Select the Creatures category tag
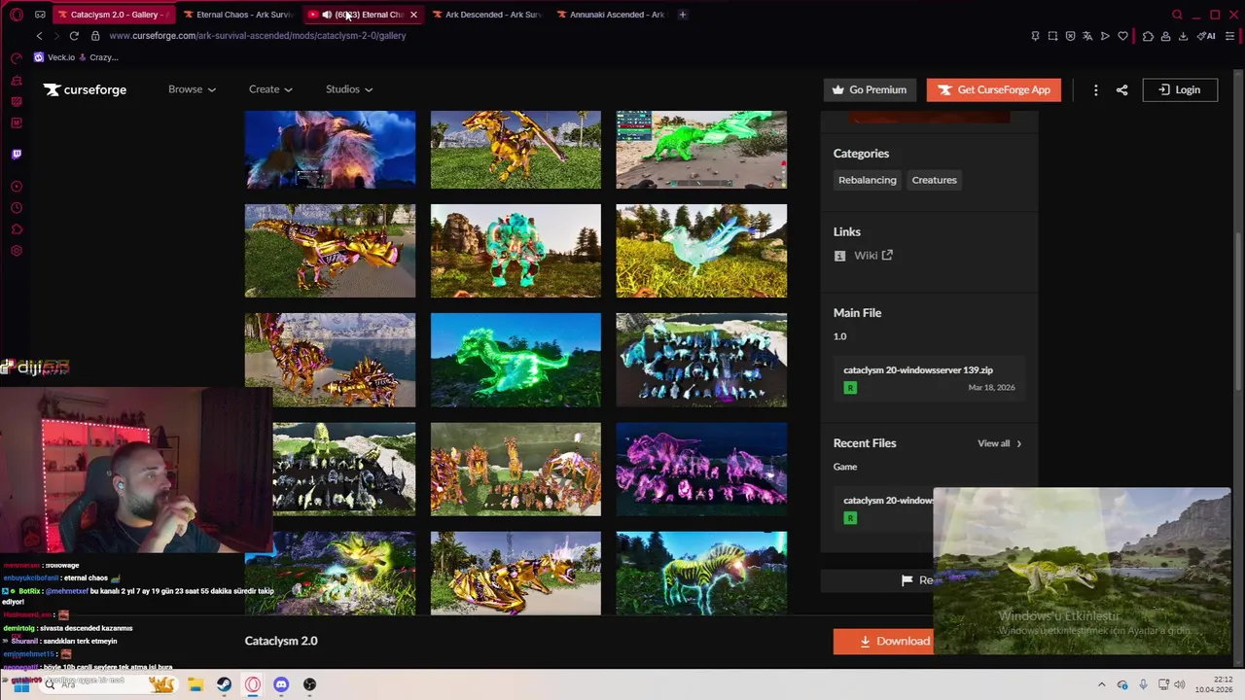The width and height of the screenshot is (1245, 700). coord(934,180)
